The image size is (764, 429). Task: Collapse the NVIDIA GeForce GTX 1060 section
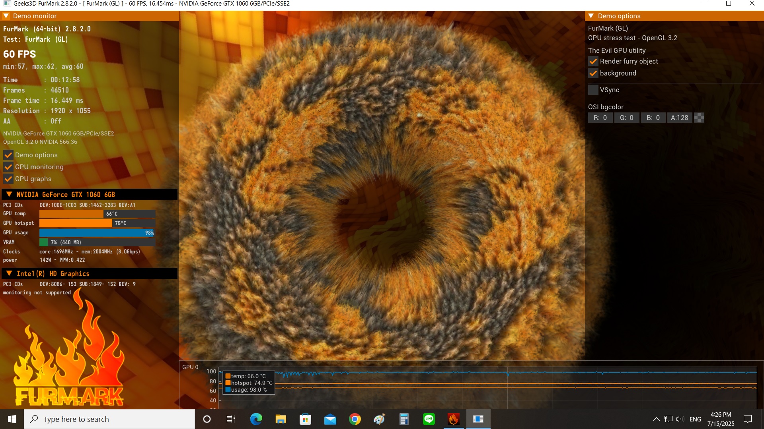[9, 194]
